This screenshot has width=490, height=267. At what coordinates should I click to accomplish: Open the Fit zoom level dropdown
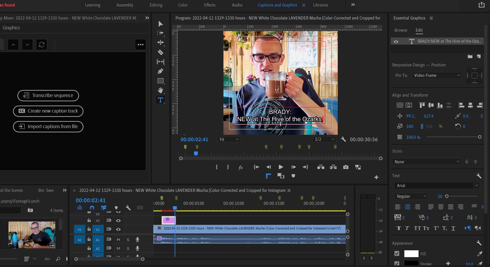coord(229,139)
